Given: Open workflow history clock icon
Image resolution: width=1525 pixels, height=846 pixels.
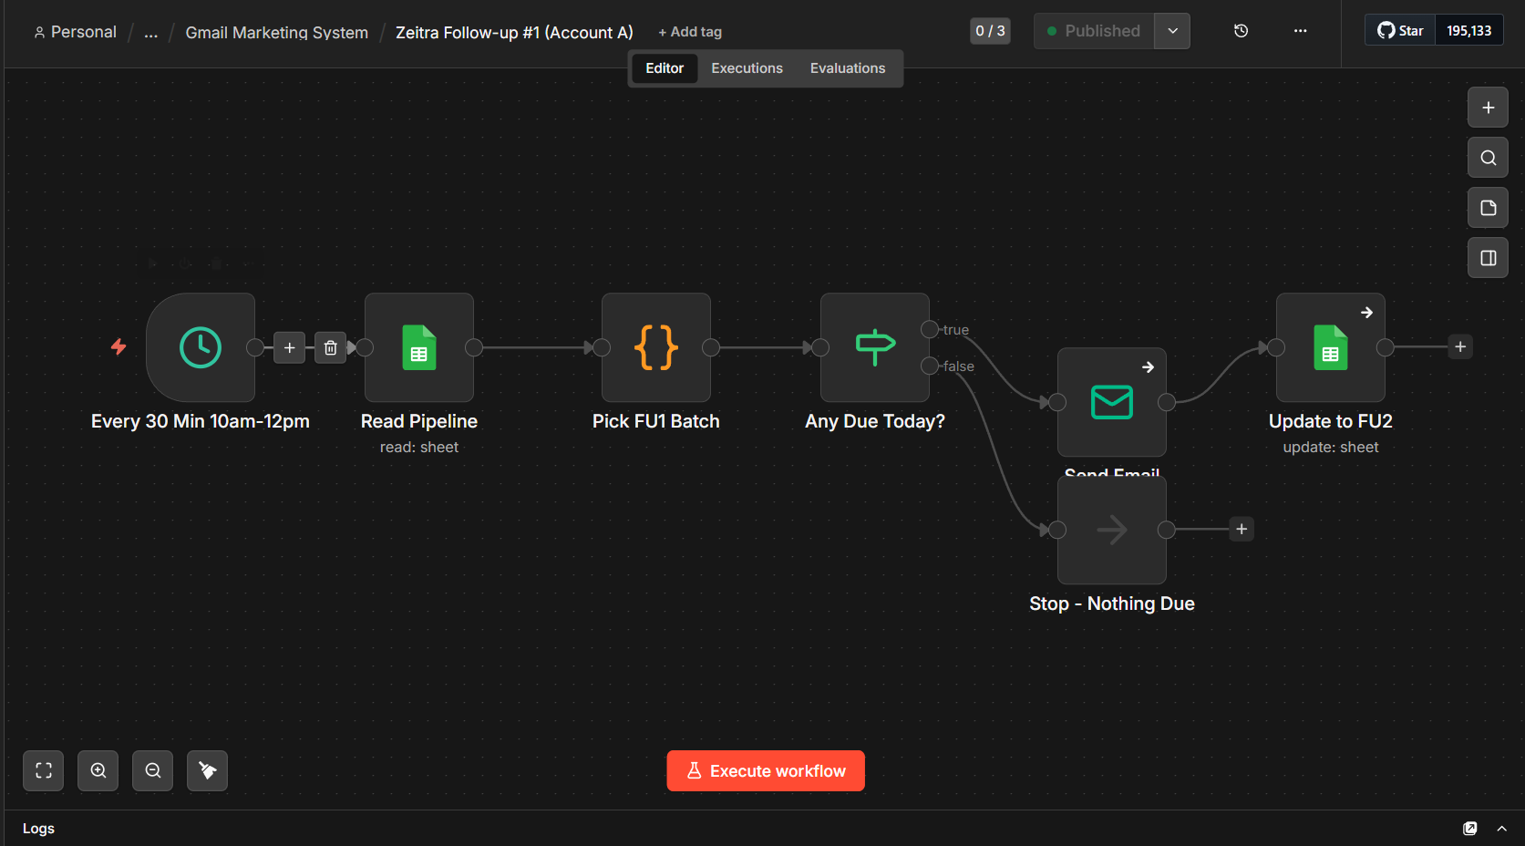Looking at the screenshot, I should coord(1241,31).
